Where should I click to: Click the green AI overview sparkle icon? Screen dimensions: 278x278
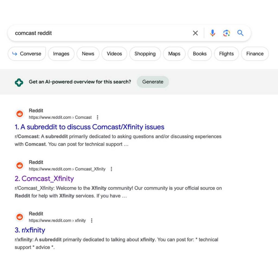click(x=19, y=82)
